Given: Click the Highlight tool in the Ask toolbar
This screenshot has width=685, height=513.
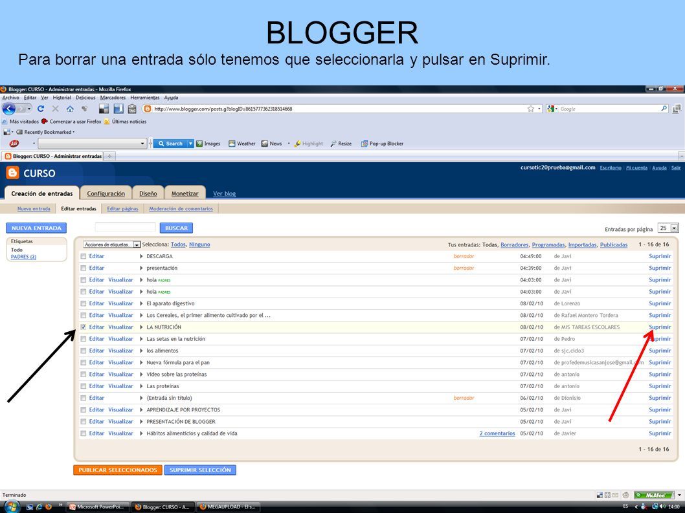Looking at the screenshot, I should coord(308,143).
